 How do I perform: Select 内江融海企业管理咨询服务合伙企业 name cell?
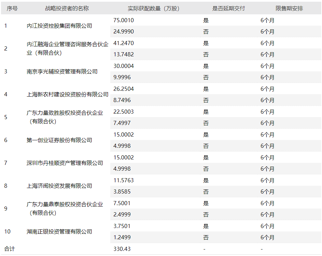68,48
